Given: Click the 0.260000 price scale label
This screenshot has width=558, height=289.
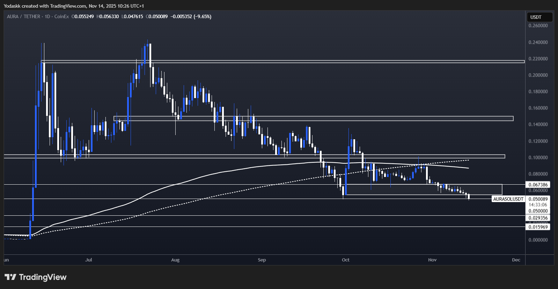Looking at the screenshot, I should tap(538, 25).
